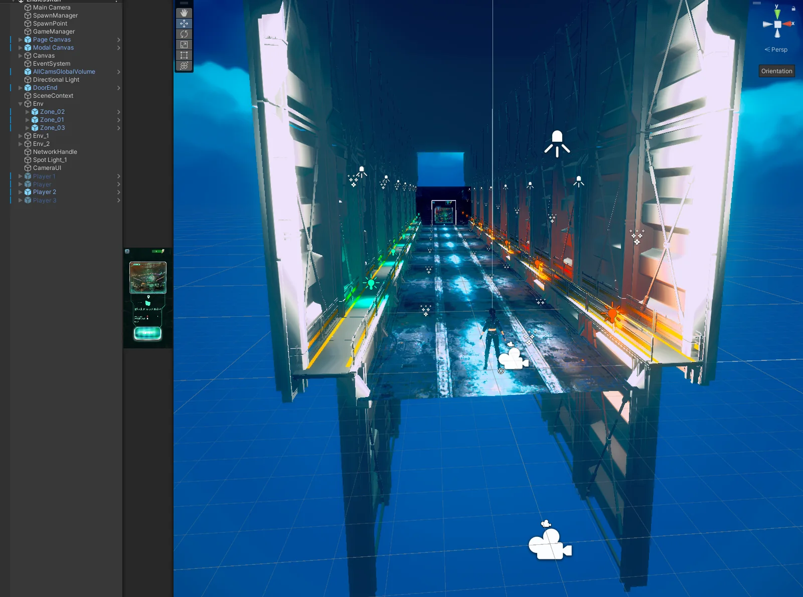The image size is (803, 597).
Task: Toggle Persp projection mode label
Action: (x=776, y=50)
